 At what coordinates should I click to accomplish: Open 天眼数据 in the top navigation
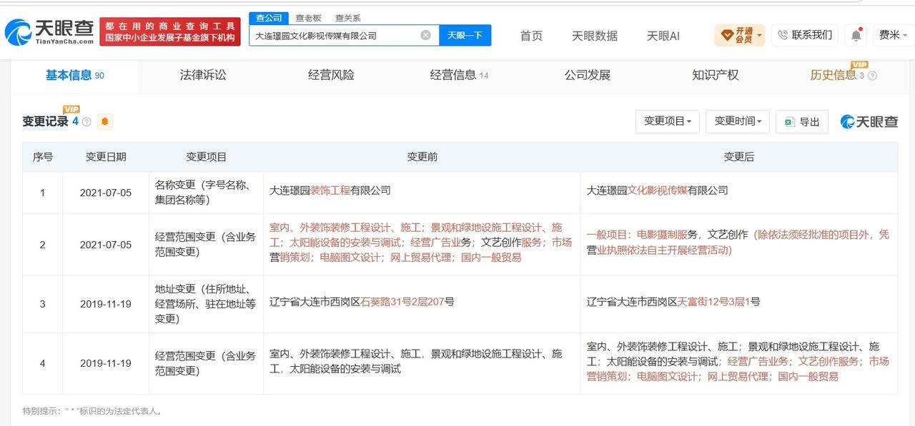(595, 36)
